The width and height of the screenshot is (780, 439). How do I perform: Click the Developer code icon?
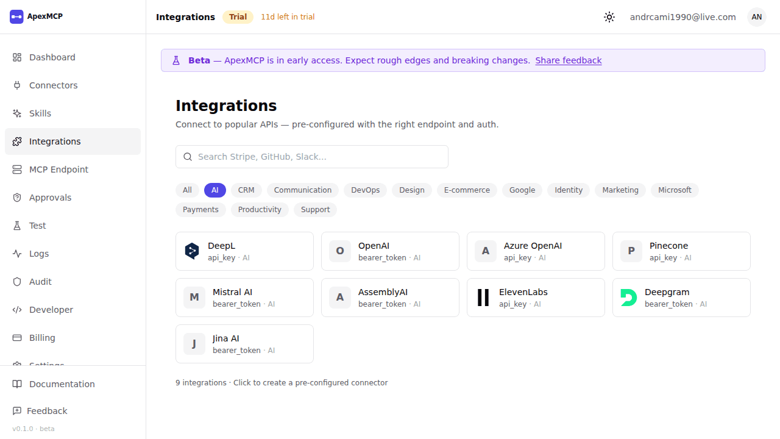pyautogui.click(x=17, y=310)
